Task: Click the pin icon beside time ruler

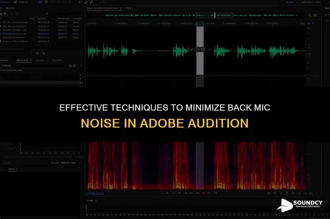Action: click(313, 24)
